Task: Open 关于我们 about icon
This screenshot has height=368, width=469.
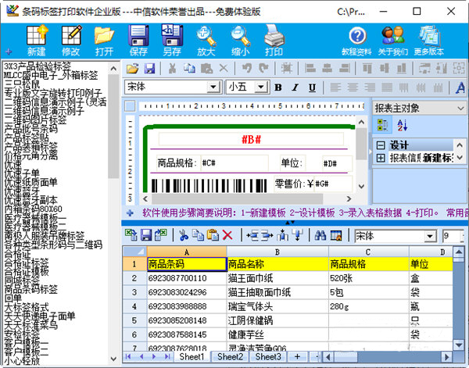Action: [x=393, y=41]
